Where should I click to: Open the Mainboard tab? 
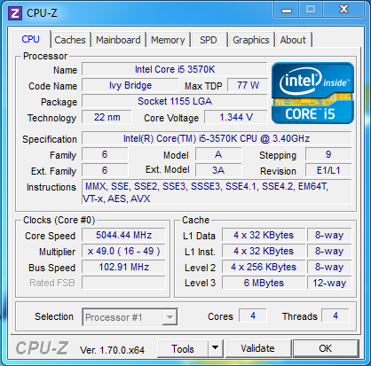click(x=118, y=40)
